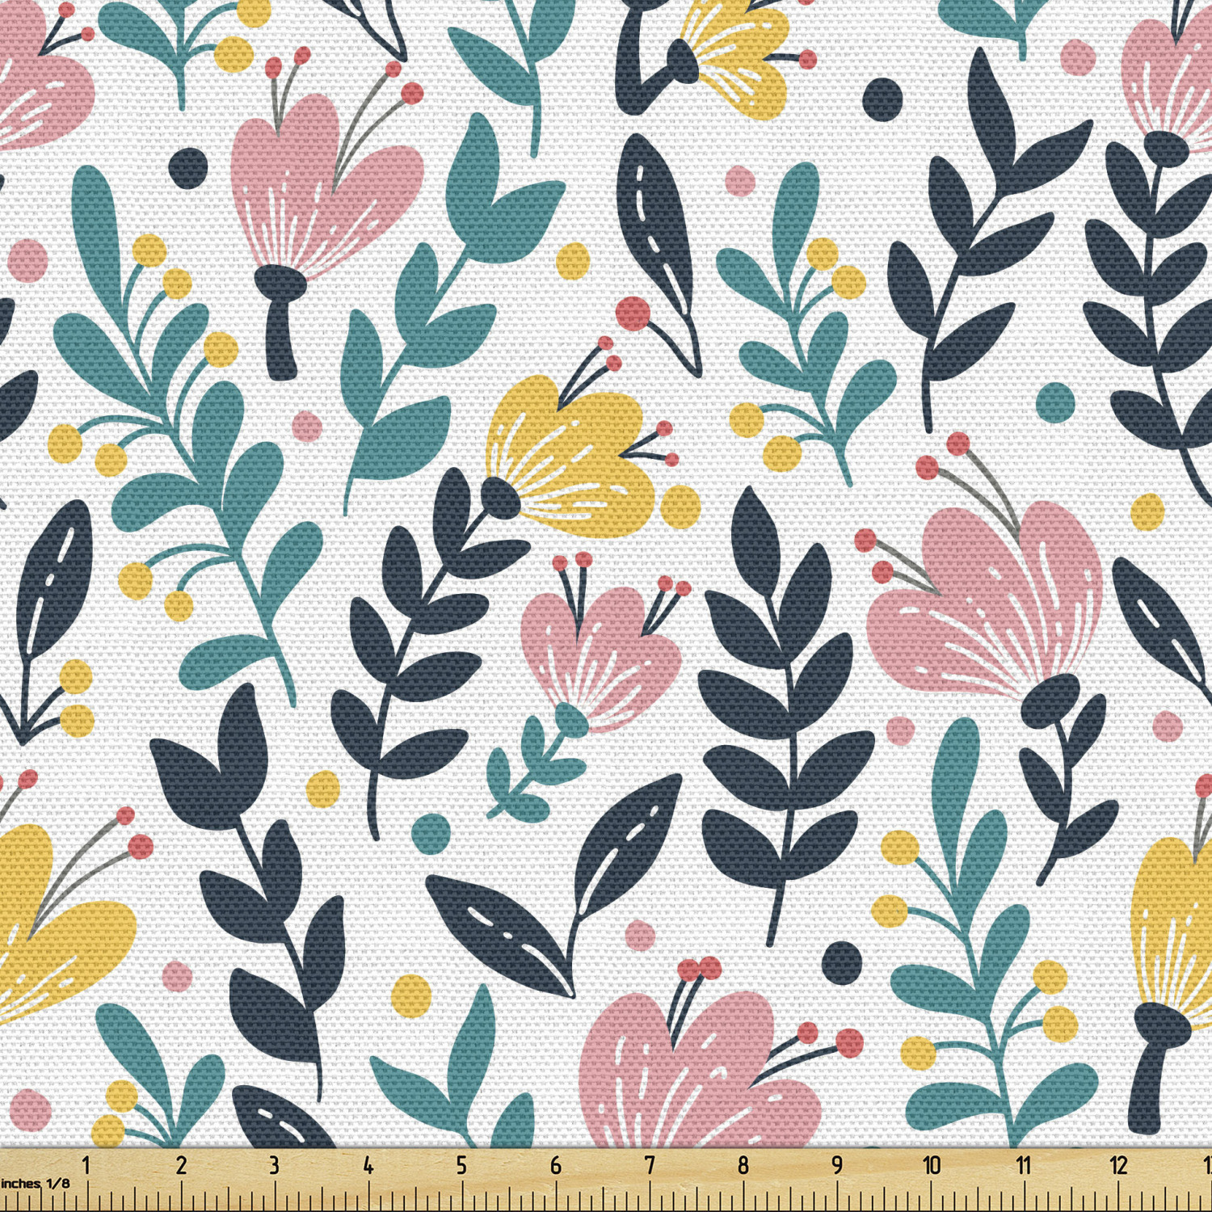This screenshot has height=1212, width=1212.
Task: Click the "inches 1/8" ruler label
Action: pos(35,1184)
